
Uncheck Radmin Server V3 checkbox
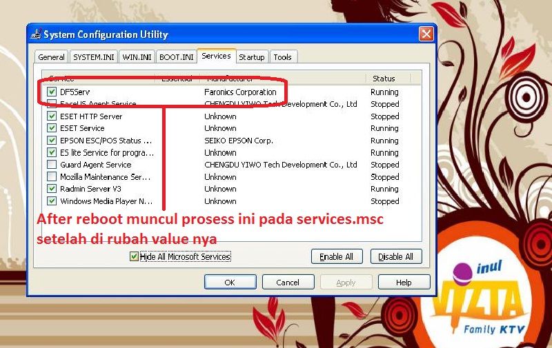coord(52,189)
